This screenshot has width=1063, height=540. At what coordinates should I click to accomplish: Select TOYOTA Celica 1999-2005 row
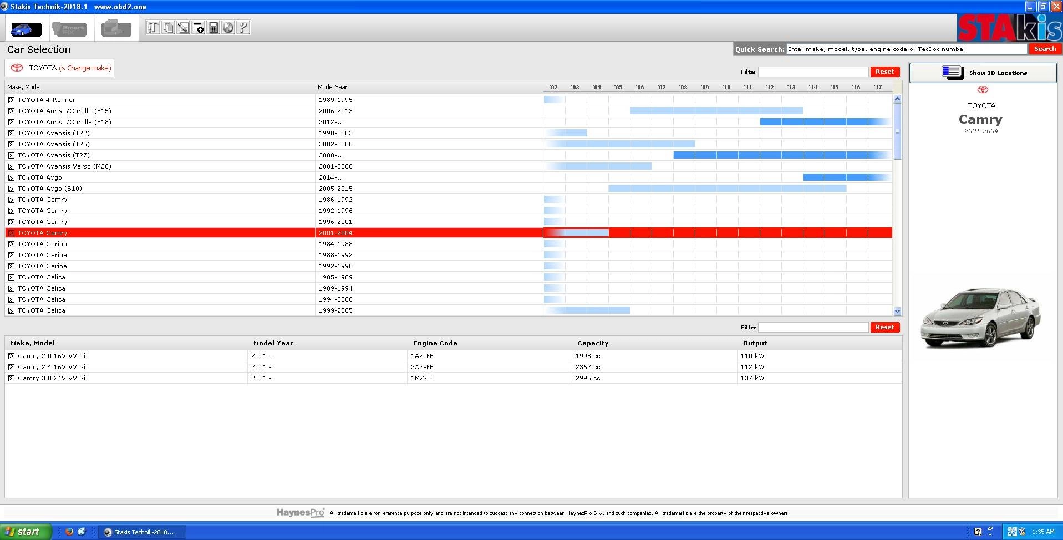pyautogui.click(x=449, y=310)
